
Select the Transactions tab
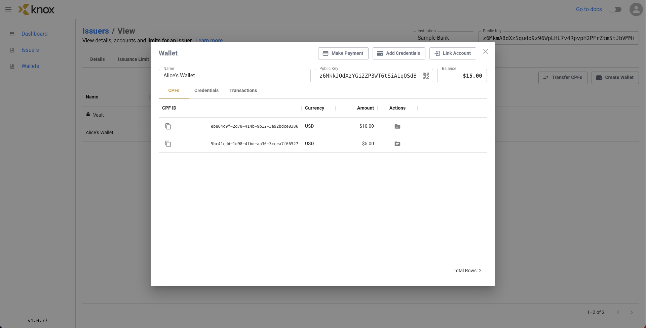[x=243, y=90]
